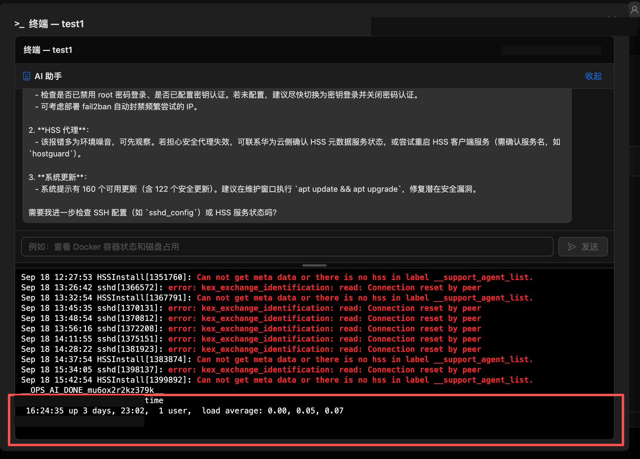Click the HSSInstall log line at 13:32:54
The width and height of the screenshot is (640, 459).
(x=277, y=298)
